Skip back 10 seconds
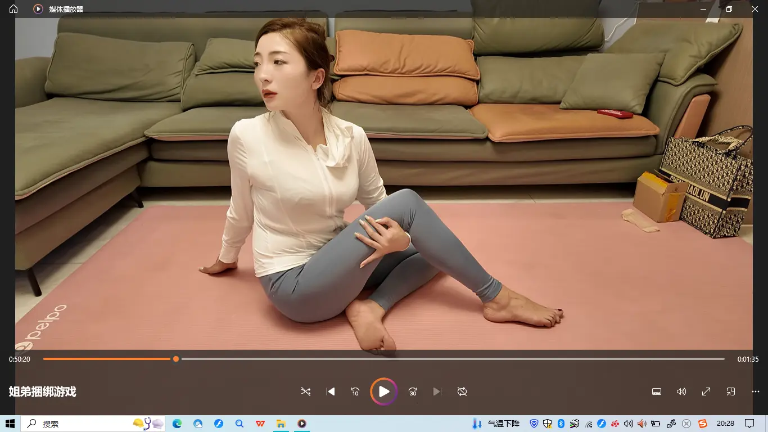 tap(355, 391)
